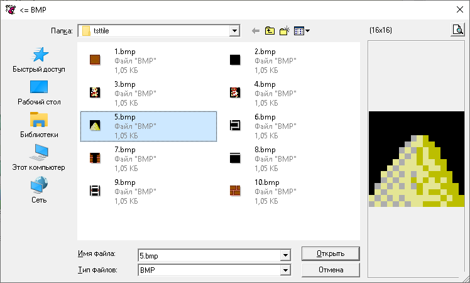Expand the Папка folder dropdown
This screenshot has width=470, height=283.
(235, 30)
